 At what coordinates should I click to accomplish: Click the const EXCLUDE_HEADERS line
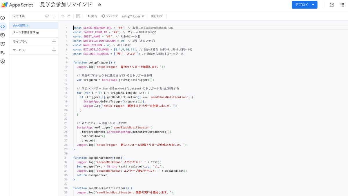(128, 54)
